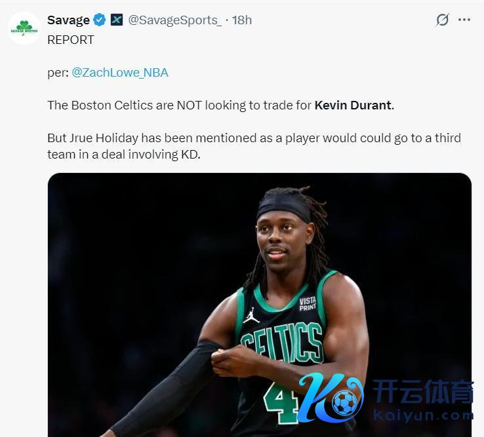Open the Jrue Holiday photo attachment
The height and width of the screenshot is (437, 484).
point(260,305)
